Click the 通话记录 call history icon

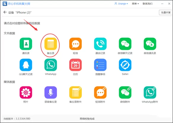click(100, 44)
